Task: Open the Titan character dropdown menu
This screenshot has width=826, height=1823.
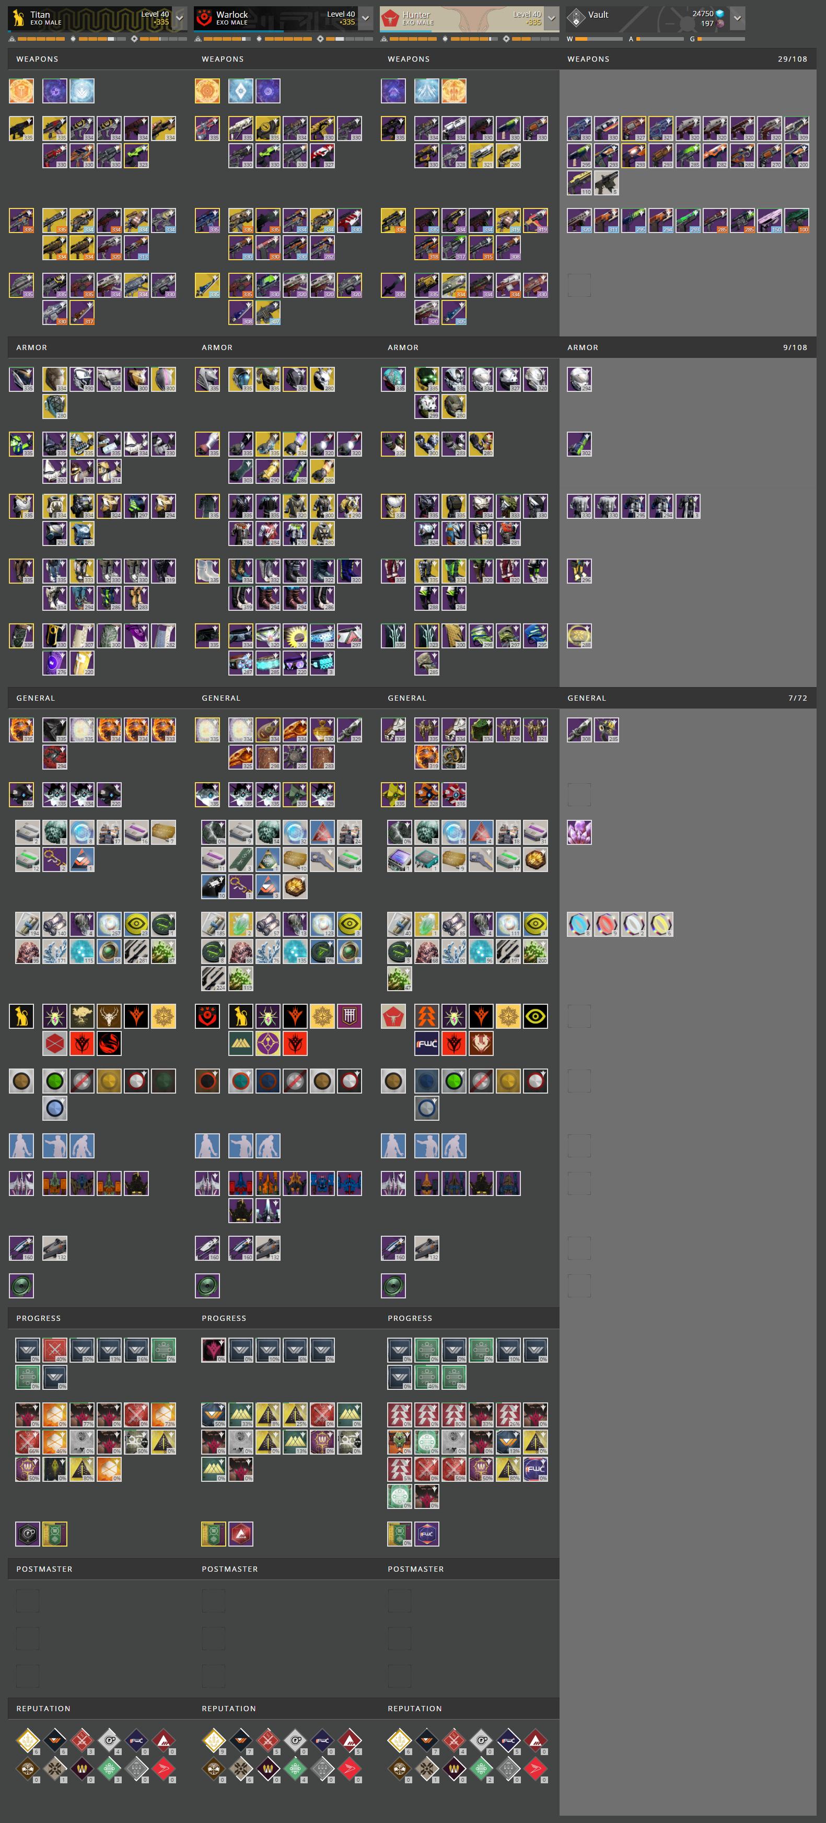Action: (180, 18)
